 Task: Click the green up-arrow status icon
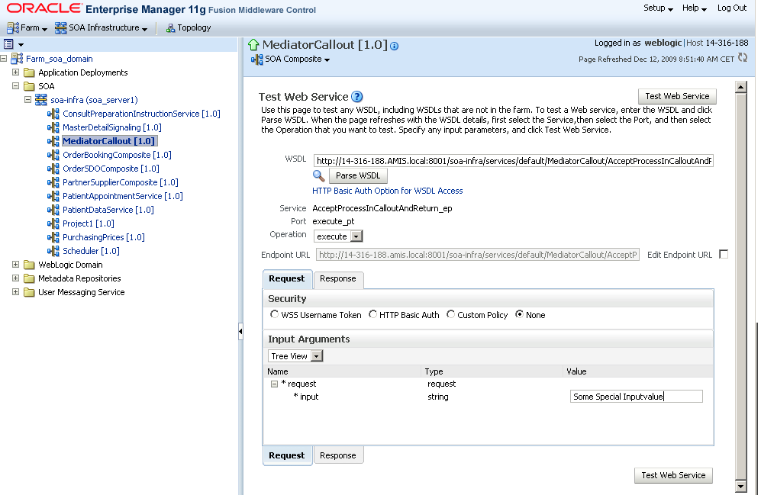coord(253,45)
